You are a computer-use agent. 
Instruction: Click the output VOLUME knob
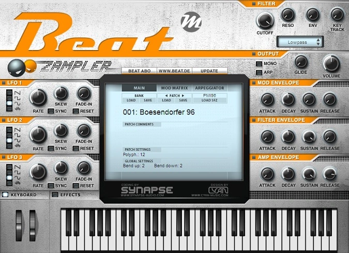[331, 64]
